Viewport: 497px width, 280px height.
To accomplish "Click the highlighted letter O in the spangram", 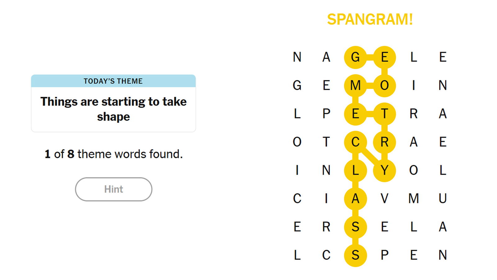I will coord(385,85).
